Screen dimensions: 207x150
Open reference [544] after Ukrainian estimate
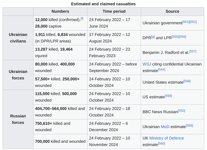click(x=161, y=70)
